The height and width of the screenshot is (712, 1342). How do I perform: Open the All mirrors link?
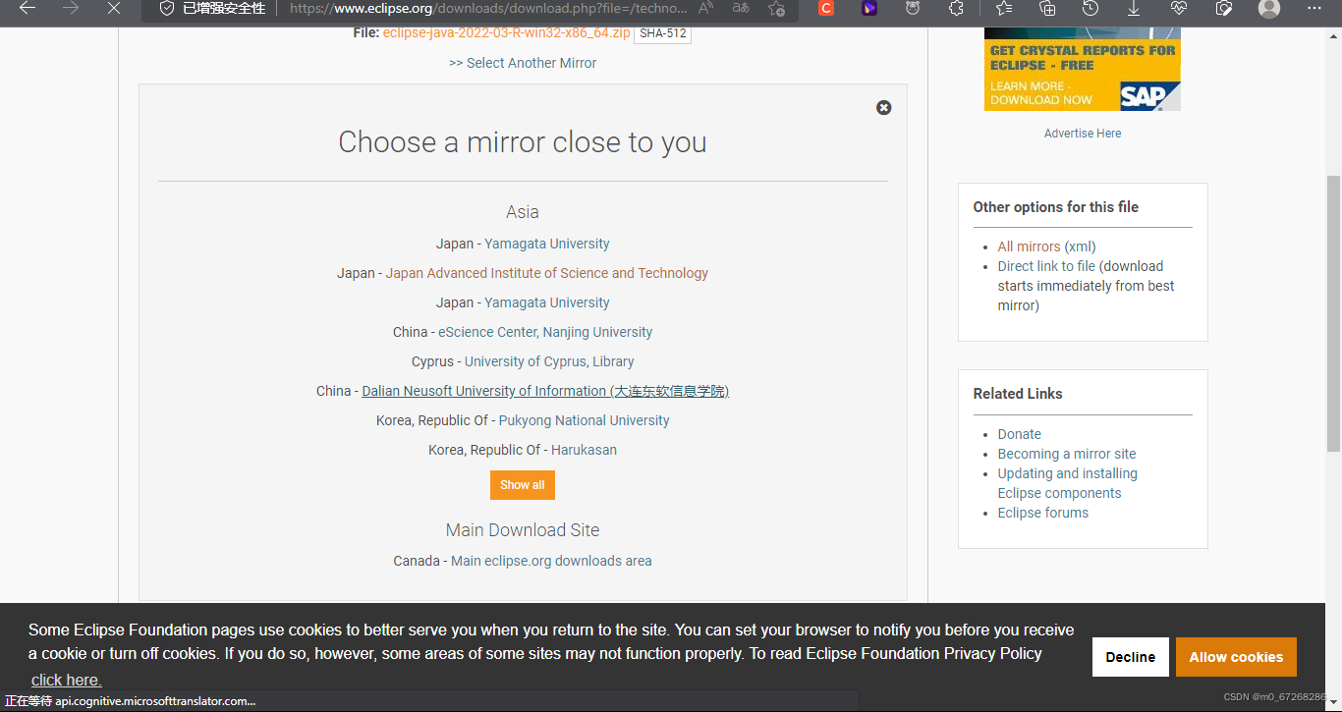pyautogui.click(x=1029, y=246)
